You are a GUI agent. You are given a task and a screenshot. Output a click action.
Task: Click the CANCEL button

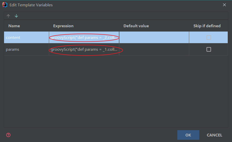214,135
